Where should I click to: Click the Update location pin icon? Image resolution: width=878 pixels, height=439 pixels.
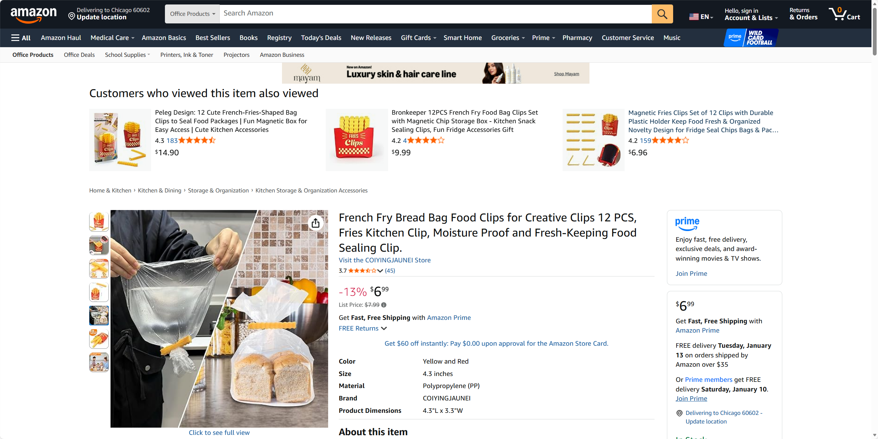[72, 16]
